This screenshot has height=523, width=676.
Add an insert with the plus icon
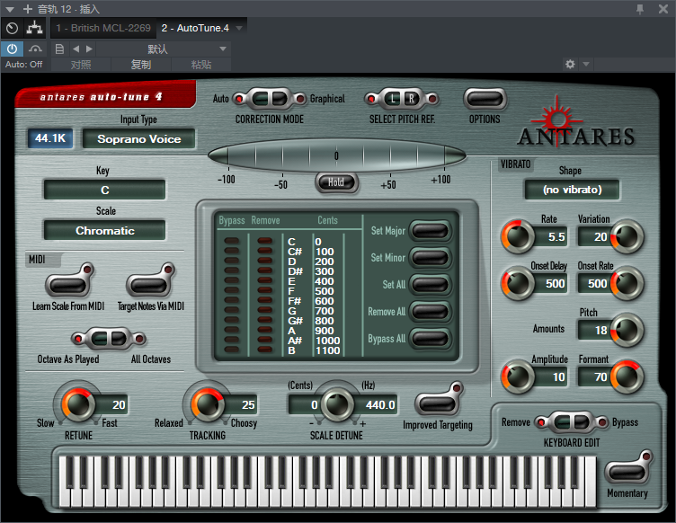pyautogui.click(x=28, y=9)
